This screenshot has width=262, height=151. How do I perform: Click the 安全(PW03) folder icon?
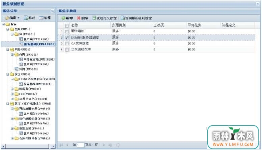[12, 74]
